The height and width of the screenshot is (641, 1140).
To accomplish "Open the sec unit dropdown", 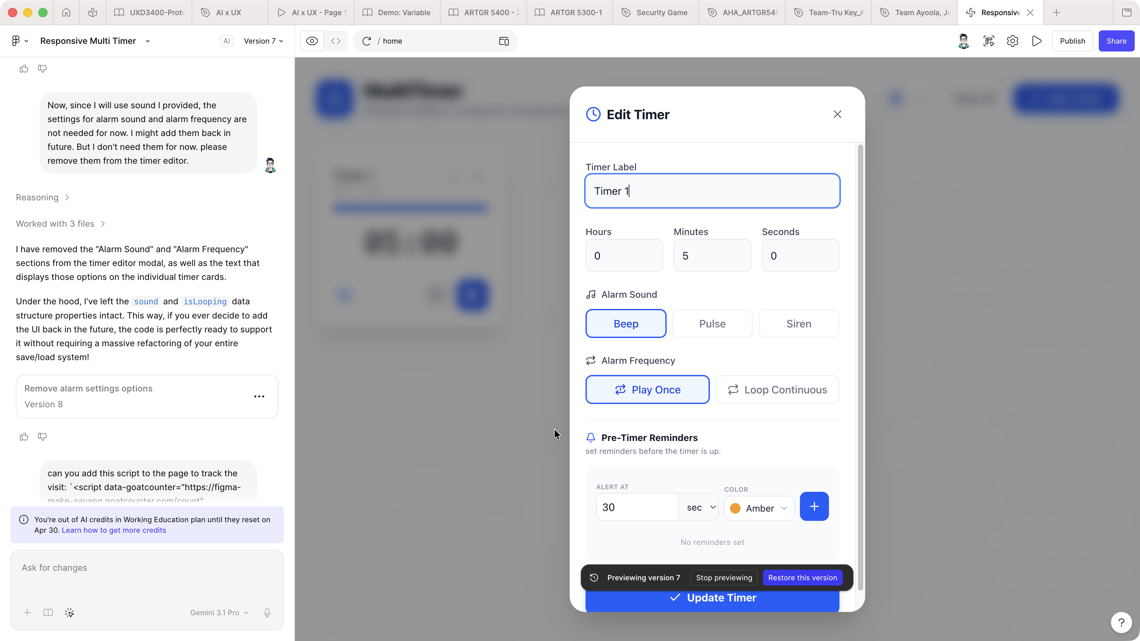I will [699, 507].
